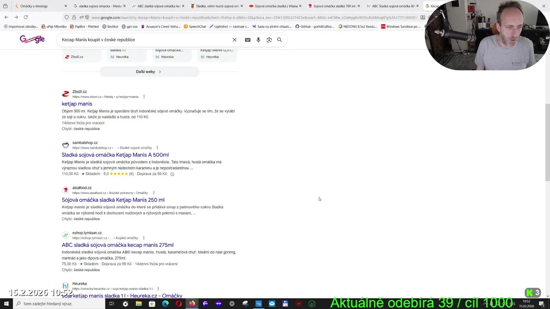Click the info icon next to Doprava za 59 Kč

(172, 174)
